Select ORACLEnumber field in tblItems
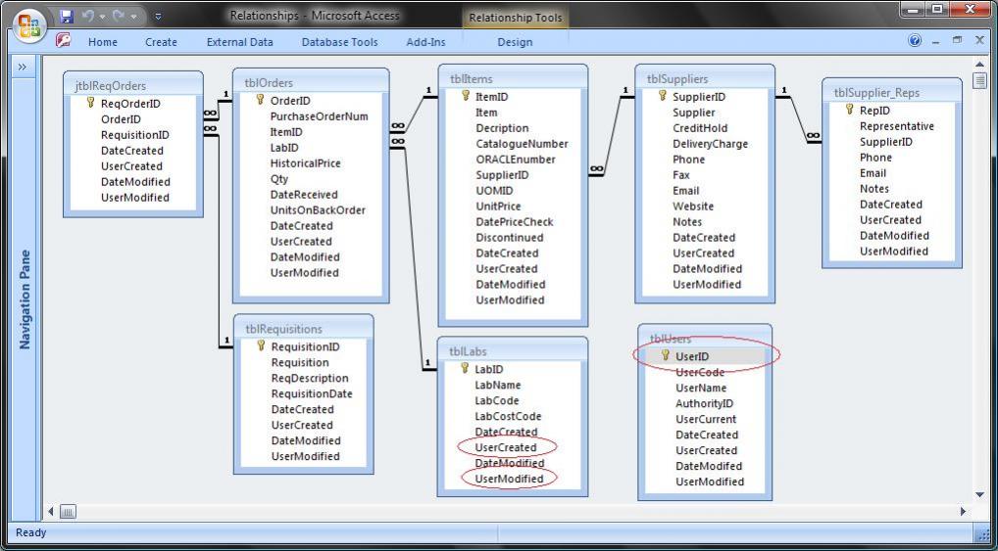The image size is (998, 551). (515, 160)
